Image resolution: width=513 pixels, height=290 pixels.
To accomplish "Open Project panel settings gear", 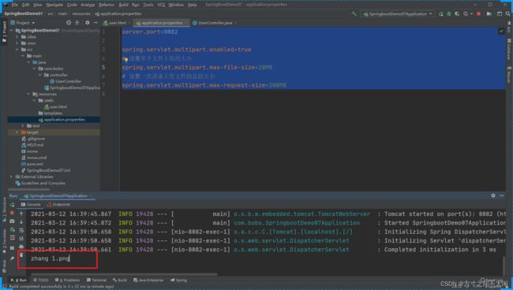I will 87,23.
